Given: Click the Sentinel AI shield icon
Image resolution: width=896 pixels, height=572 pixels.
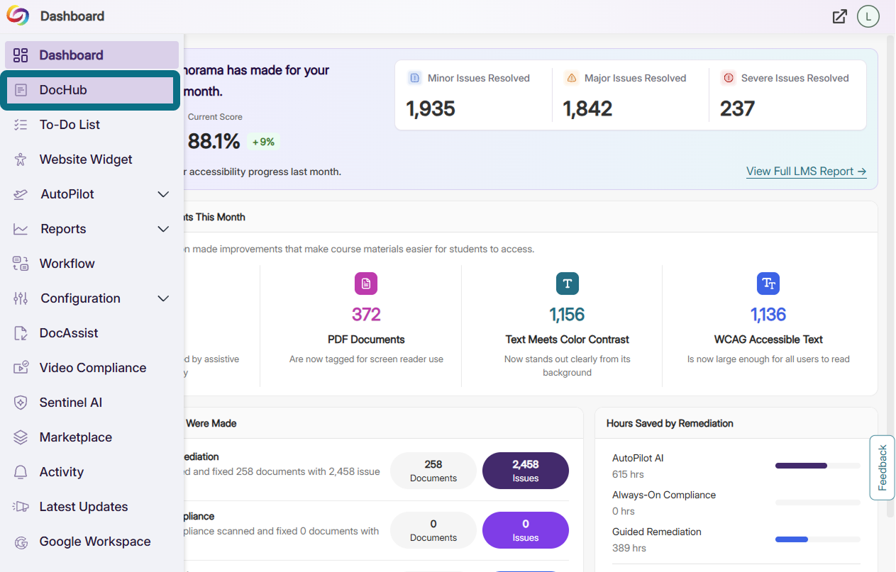Looking at the screenshot, I should coord(21,403).
